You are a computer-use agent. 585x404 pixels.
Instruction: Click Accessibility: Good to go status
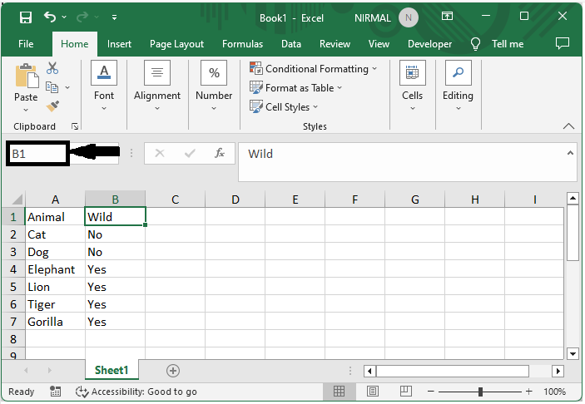136,392
